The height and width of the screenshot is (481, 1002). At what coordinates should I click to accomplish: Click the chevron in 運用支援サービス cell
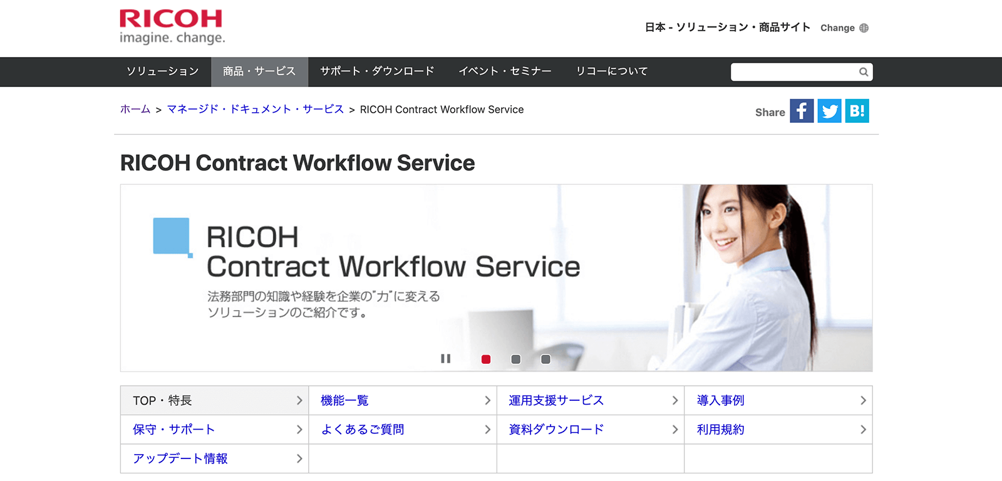tap(675, 400)
